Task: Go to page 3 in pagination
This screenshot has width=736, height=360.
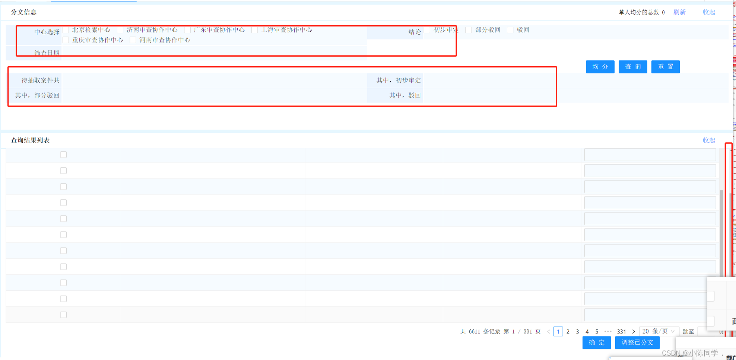Action: click(x=577, y=331)
